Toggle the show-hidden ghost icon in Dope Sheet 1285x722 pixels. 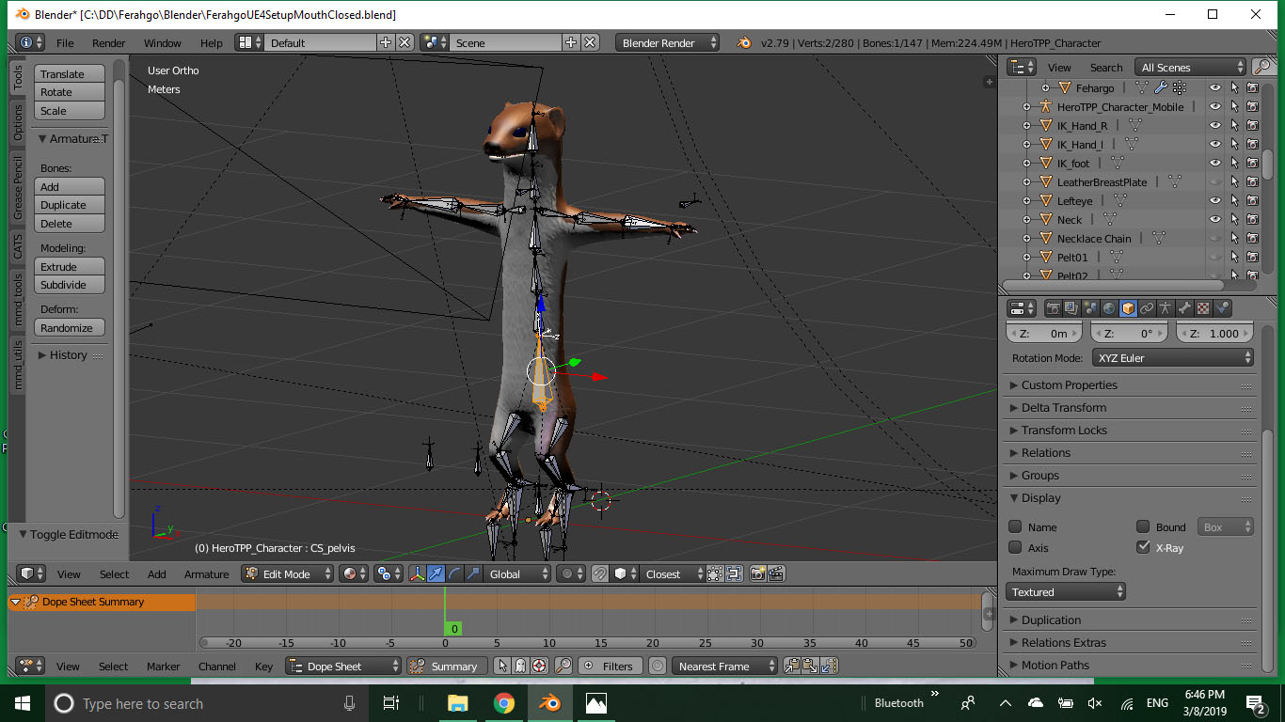click(x=520, y=666)
